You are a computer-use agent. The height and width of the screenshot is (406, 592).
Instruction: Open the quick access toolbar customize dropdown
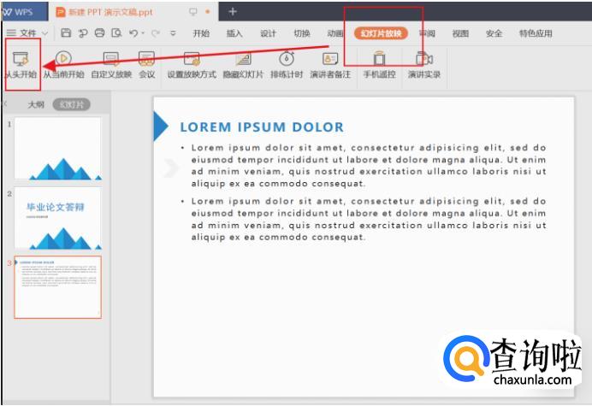pyautogui.click(x=173, y=33)
